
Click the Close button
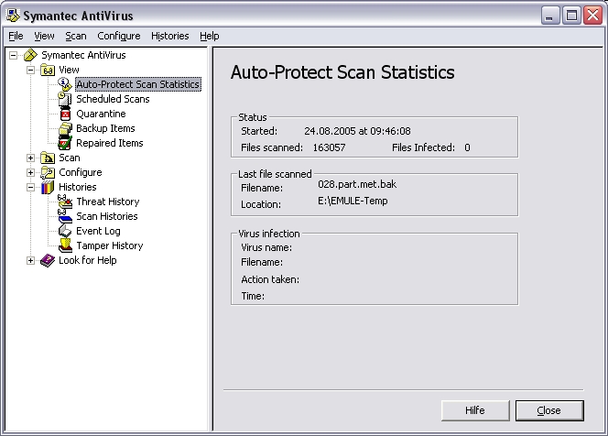point(549,410)
